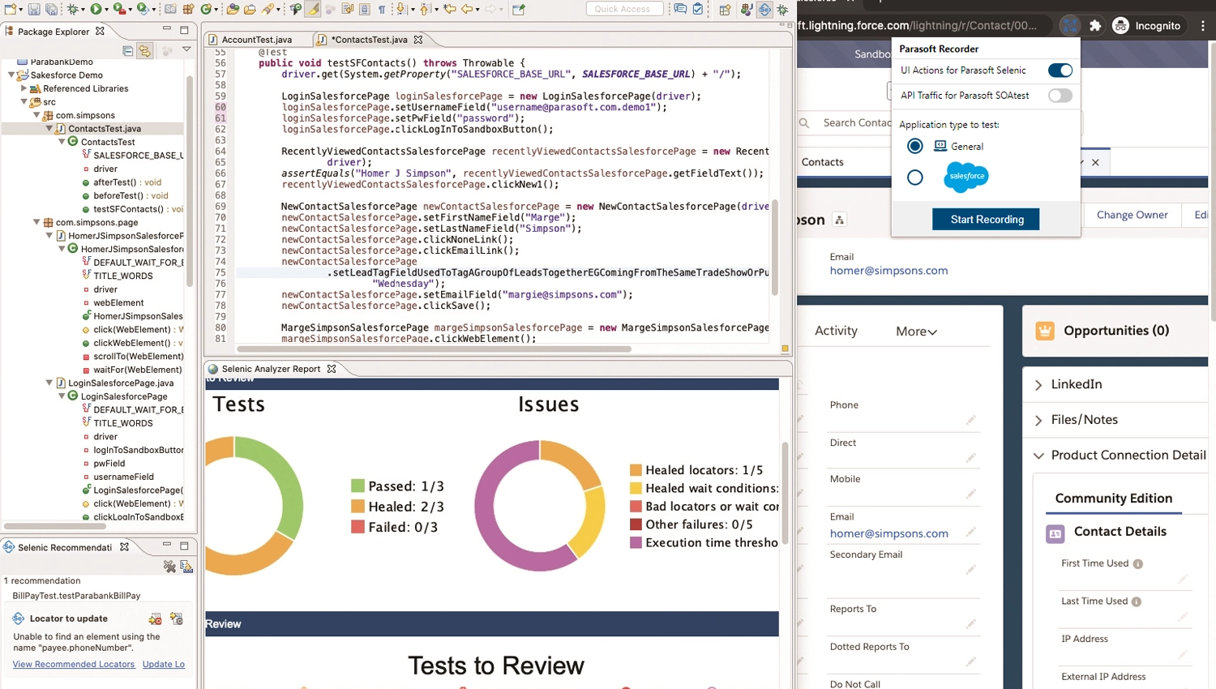Click the Back navigation arrow in Eclipse toolbar

[468, 10]
